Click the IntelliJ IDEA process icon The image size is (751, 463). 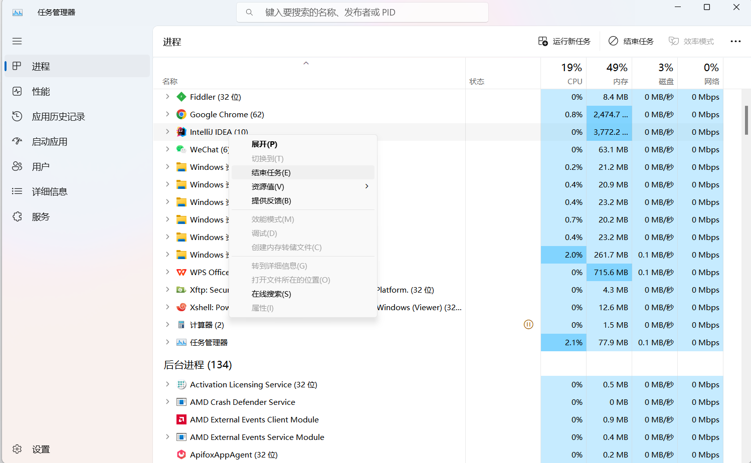(x=181, y=132)
